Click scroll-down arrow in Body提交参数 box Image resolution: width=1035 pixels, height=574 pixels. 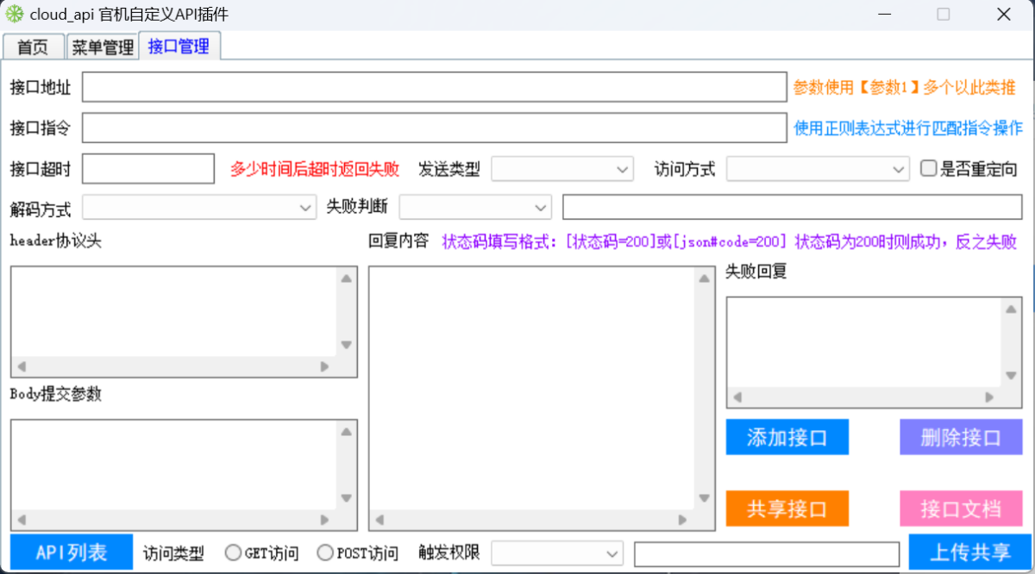click(346, 498)
